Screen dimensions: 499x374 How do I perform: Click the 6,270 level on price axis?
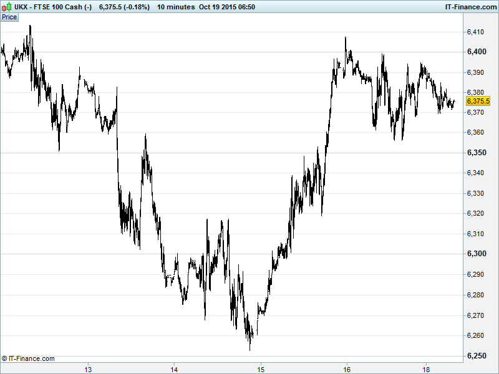click(x=477, y=315)
